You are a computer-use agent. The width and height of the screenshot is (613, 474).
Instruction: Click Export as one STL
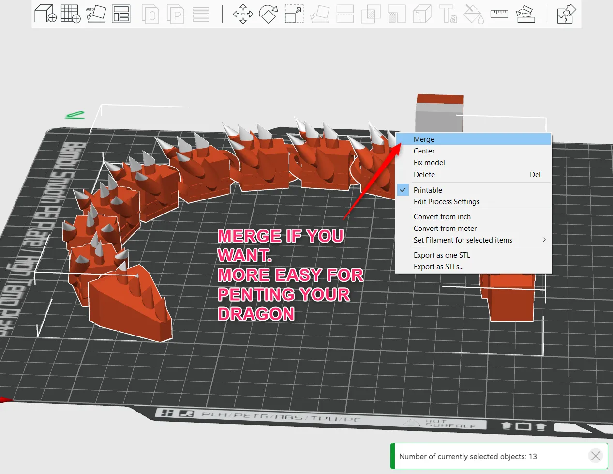[442, 255]
